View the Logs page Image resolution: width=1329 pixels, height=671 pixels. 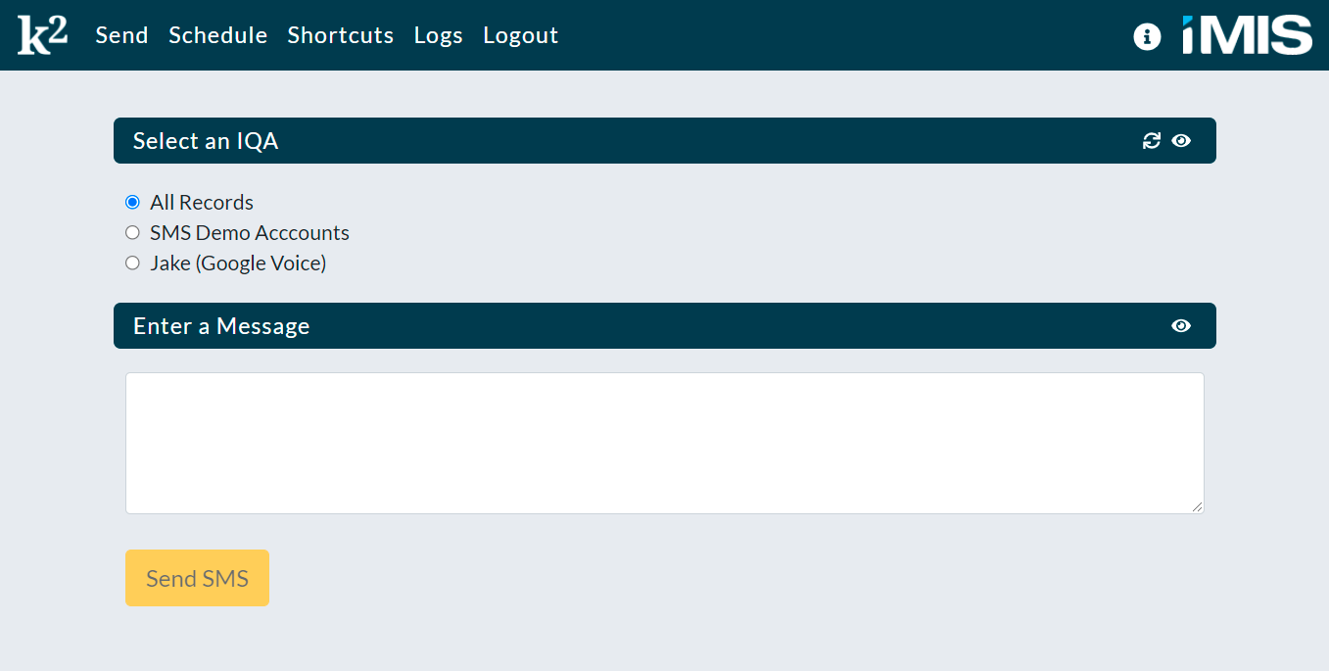pyautogui.click(x=438, y=35)
